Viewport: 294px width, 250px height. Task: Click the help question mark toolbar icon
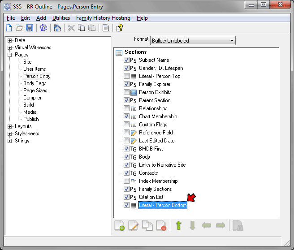coord(119,28)
